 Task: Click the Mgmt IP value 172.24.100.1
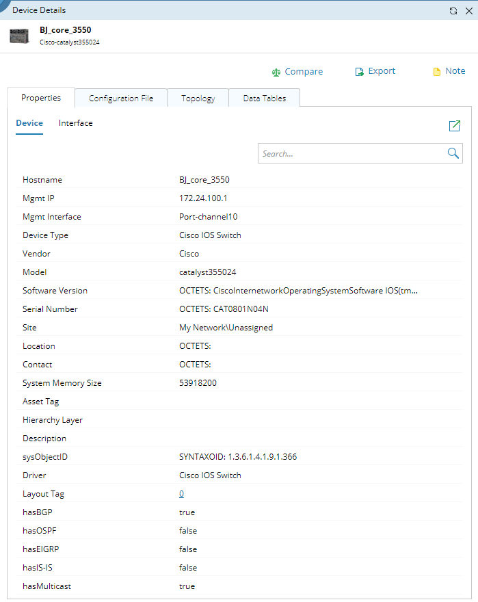point(203,198)
